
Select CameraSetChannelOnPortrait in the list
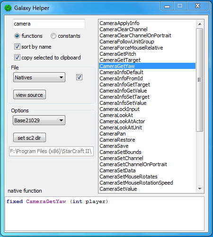coord(147,164)
